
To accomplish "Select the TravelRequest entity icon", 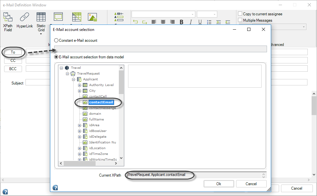I will pos(73,74).
